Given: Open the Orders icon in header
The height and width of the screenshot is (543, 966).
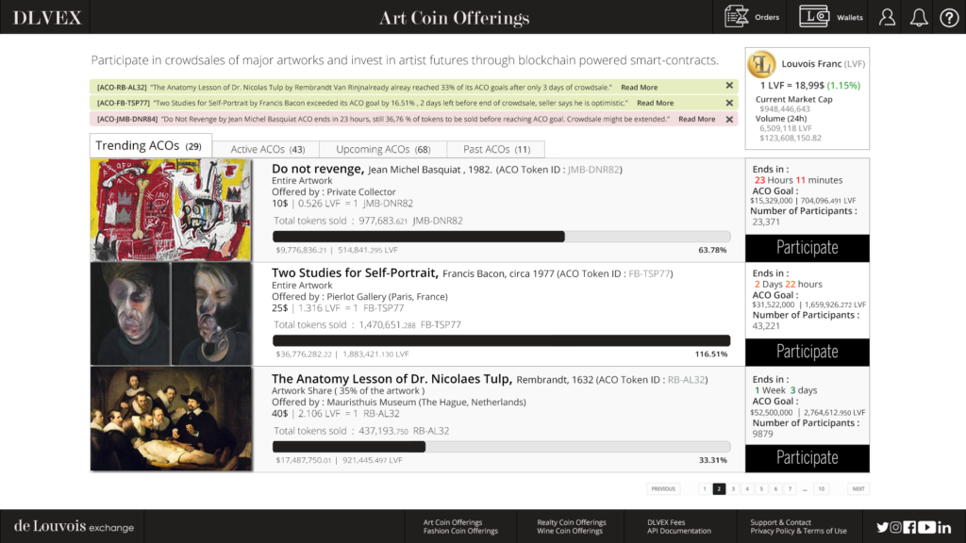Looking at the screenshot, I should click(736, 16).
